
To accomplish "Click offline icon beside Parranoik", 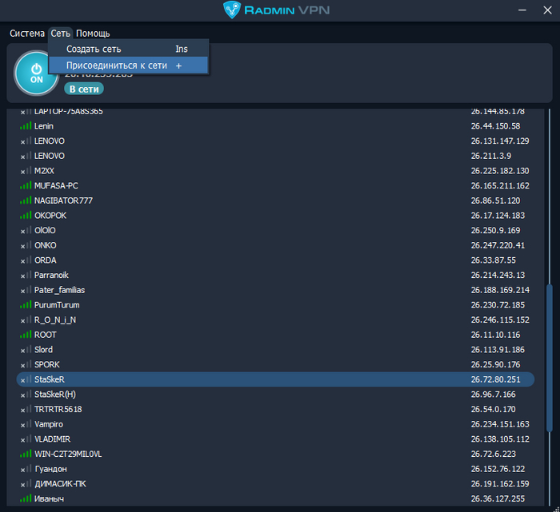I will click(x=26, y=275).
